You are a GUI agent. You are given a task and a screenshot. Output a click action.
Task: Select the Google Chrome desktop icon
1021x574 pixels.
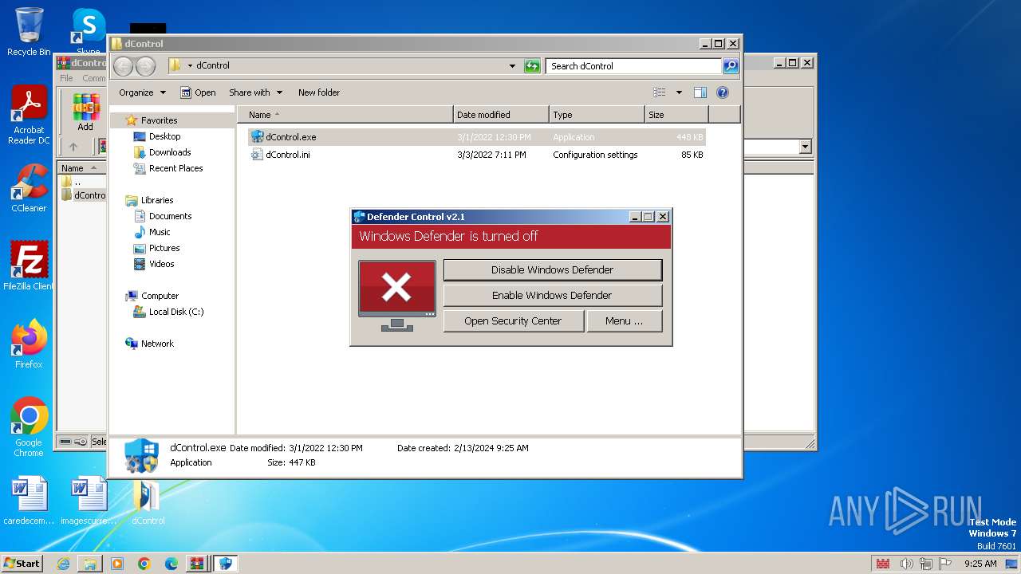29,427
